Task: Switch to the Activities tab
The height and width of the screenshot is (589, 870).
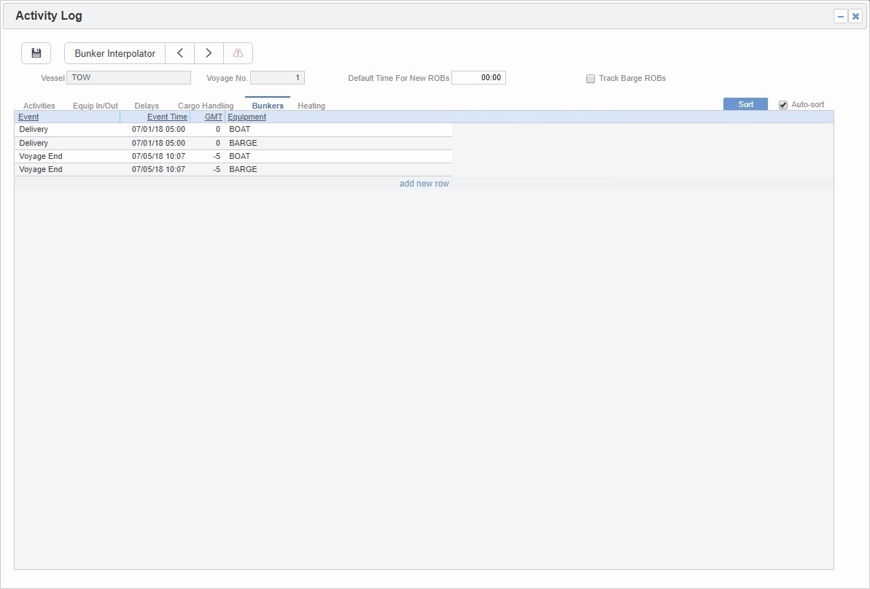Action: click(x=39, y=105)
